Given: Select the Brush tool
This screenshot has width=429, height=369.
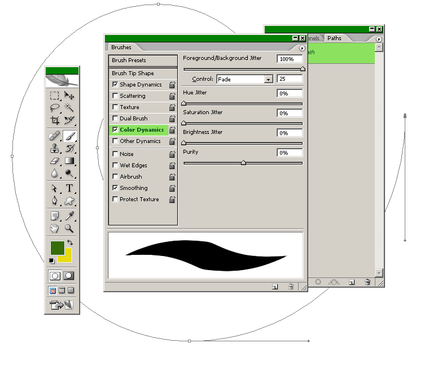Looking at the screenshot, I should 69,136.
